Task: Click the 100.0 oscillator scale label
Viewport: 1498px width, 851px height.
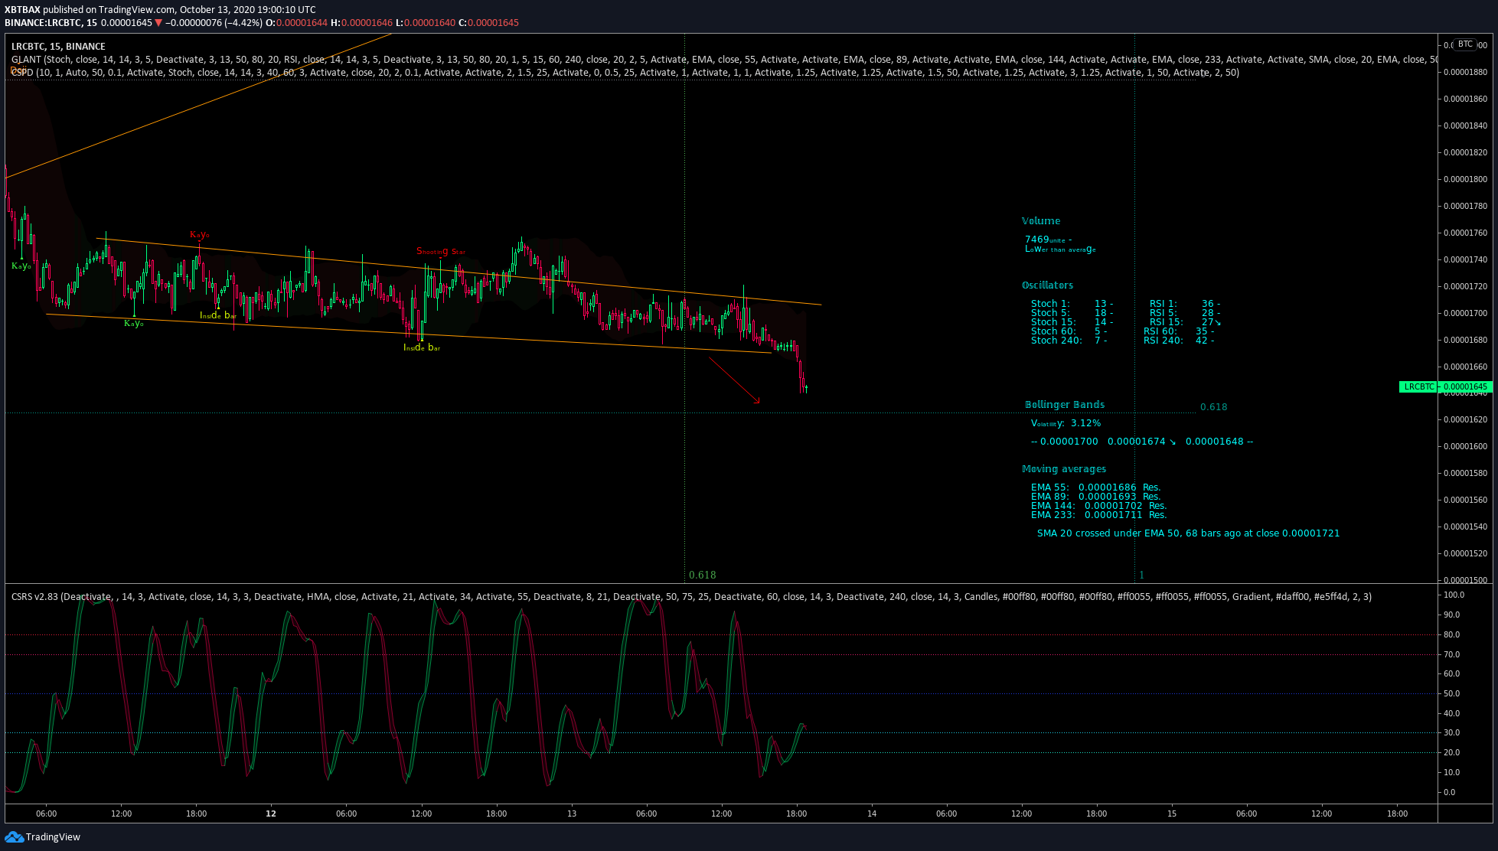Action: (1454, 595)
